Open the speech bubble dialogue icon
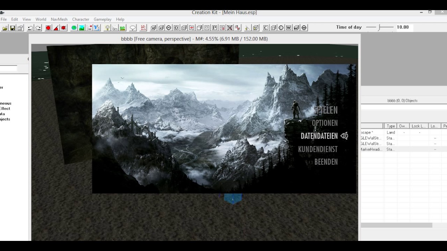 [133, 28]
